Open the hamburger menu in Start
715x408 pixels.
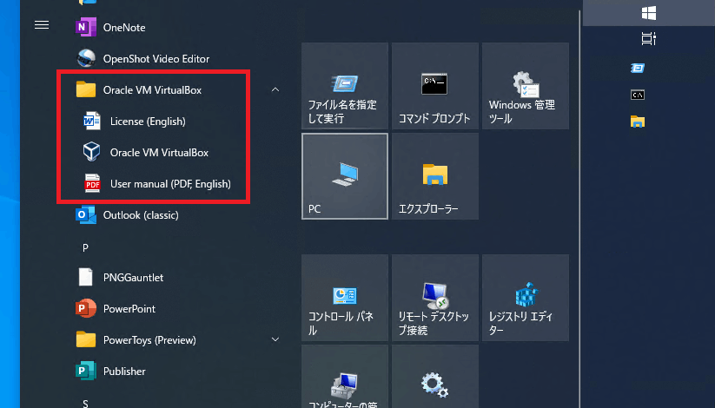coord(42,25)
